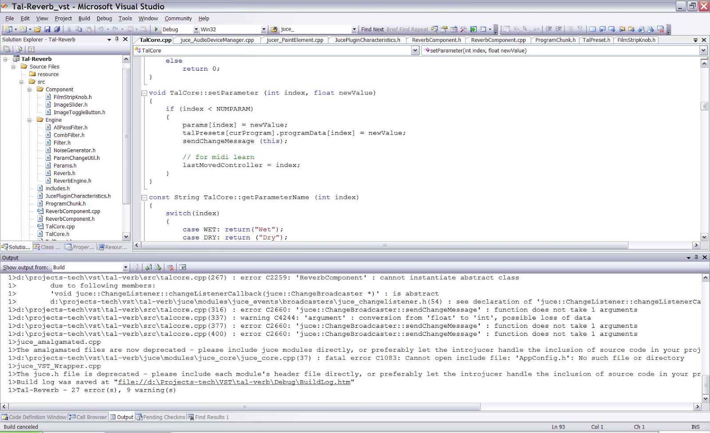Open the BuildLog.htm link in Output
Viewport: 710px width, 433px height.
coord(234,382)
